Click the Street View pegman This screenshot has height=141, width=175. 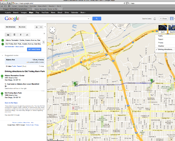tap(52, 41)
